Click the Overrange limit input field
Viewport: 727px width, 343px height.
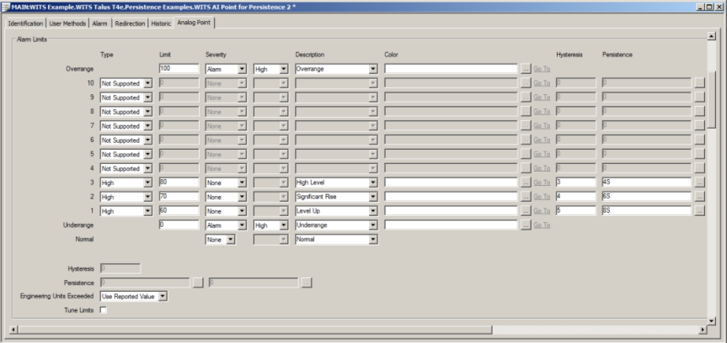(x=179, y=70)
